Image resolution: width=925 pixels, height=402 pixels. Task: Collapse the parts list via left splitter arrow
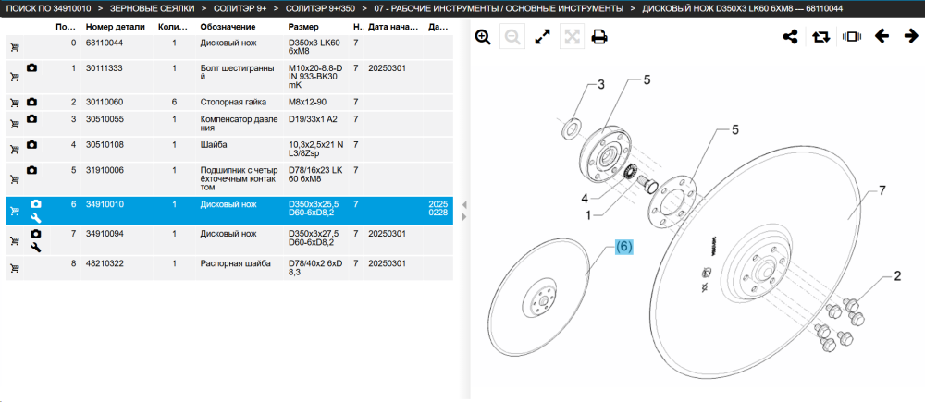tap(464, 205)
